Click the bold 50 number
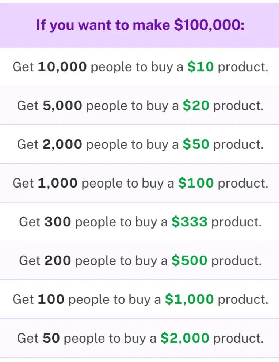 click(x=51, y=338)
